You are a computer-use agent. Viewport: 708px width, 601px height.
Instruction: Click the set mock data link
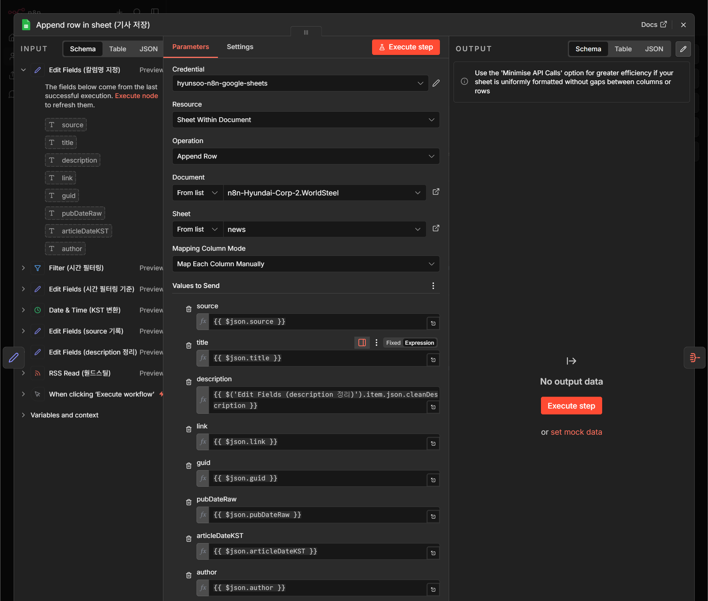point(576,432)
